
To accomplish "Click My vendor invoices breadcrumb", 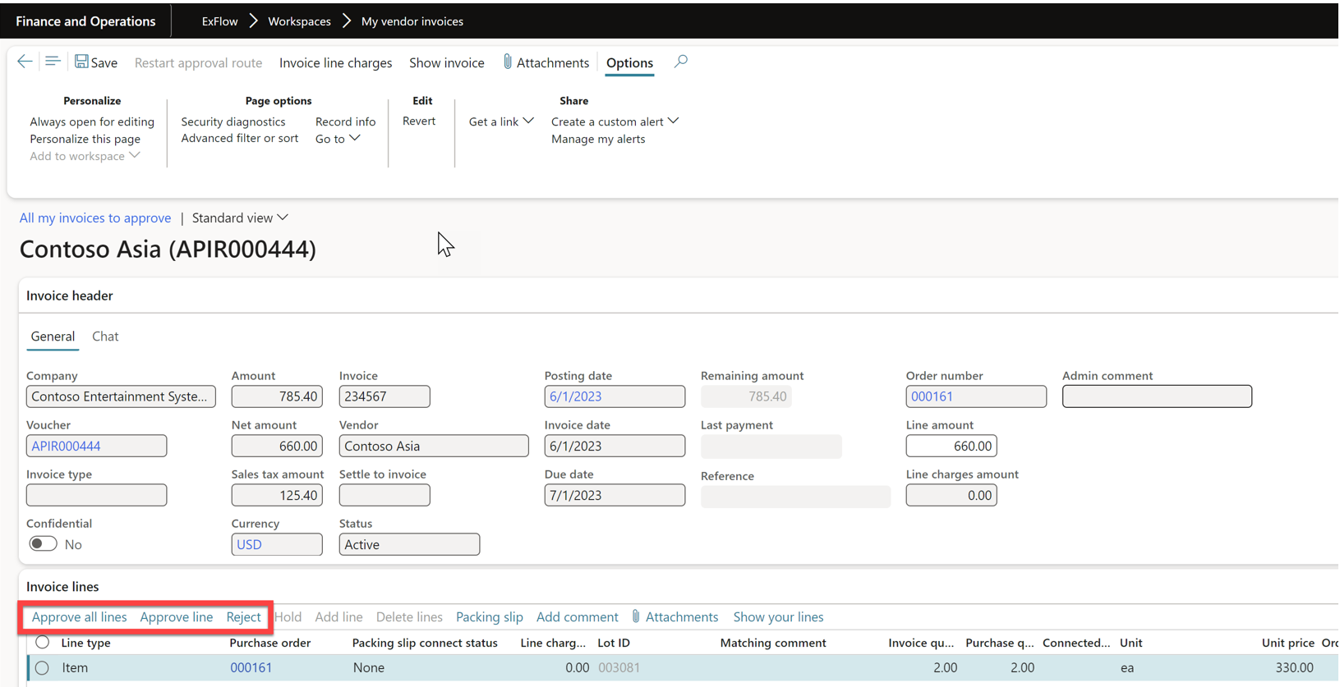I will tap(412, 21).
